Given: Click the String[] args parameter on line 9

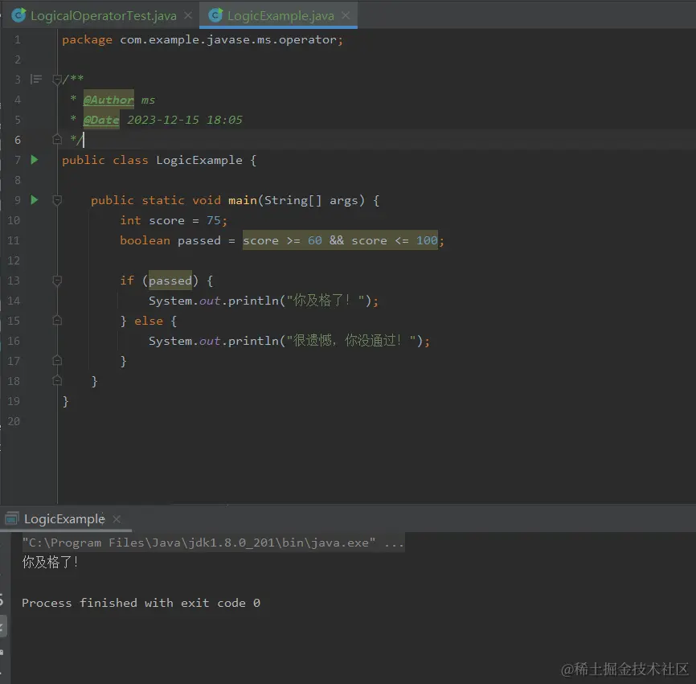Looking at the screenshot, I should pos(311,200).
